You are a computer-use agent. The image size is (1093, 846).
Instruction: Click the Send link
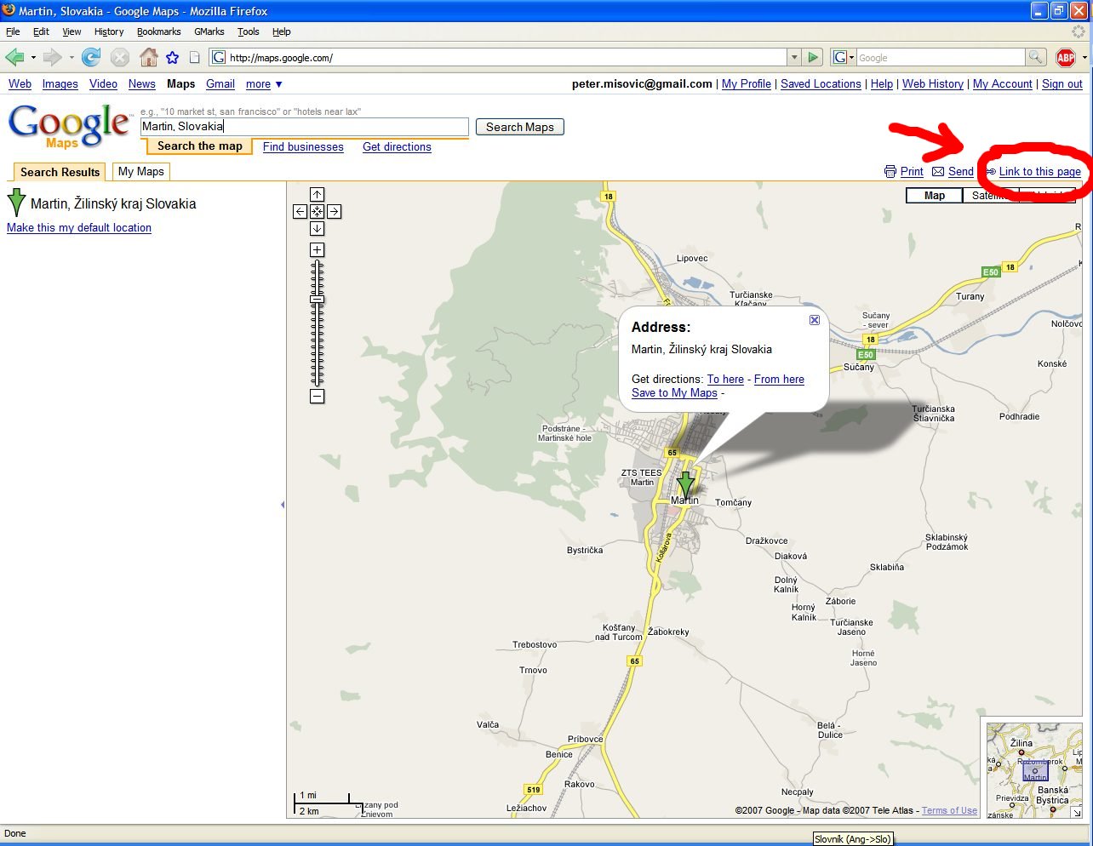(960, 171)
